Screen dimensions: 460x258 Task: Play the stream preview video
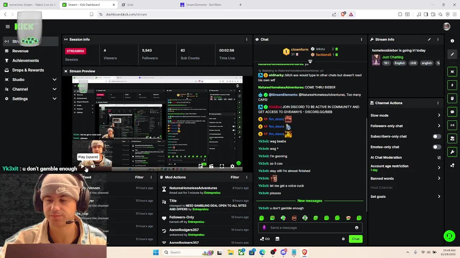(x=83, y=166)
